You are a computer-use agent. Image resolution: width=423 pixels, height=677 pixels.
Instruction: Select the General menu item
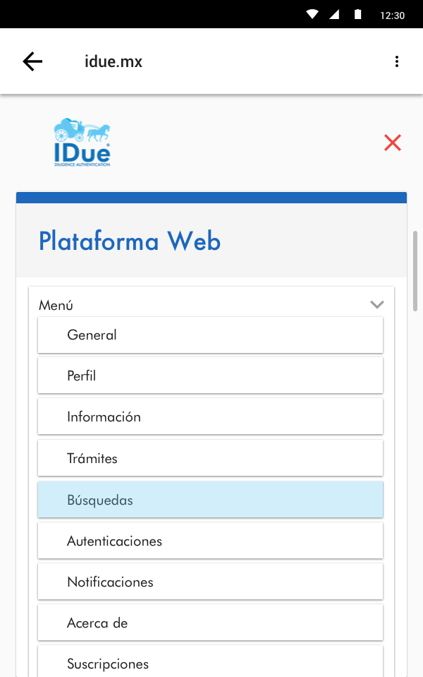(210, 335)
